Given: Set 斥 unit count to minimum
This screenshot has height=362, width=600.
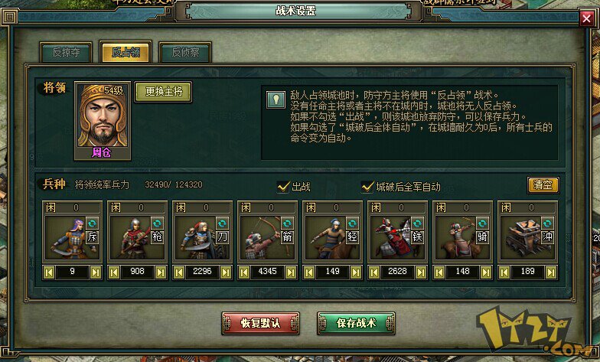Looking at the screenshot, I should [x=49, y=272].
